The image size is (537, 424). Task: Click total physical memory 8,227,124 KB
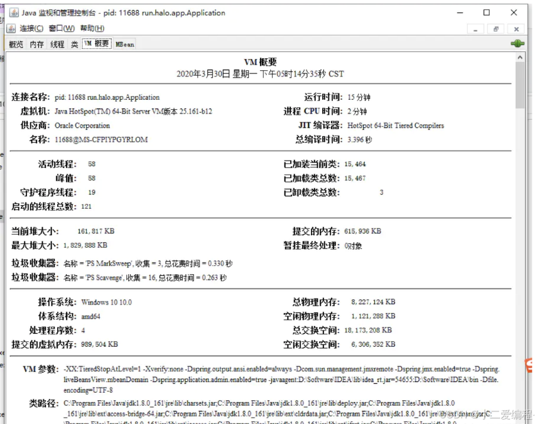[x=373, y=302]
